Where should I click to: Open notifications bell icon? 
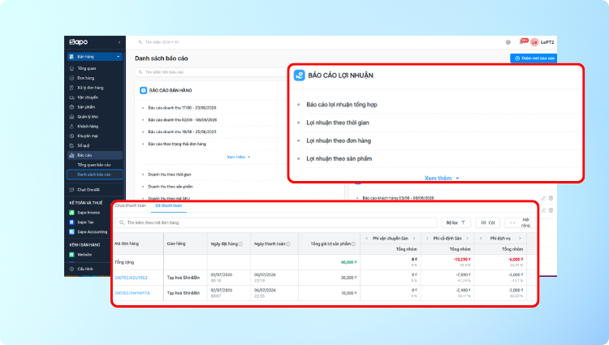pyautogui.click(x=521, y=42)
